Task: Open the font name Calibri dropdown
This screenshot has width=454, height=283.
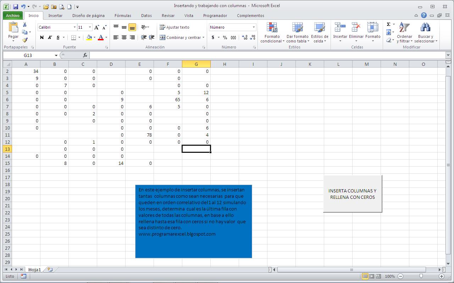Action: click(x=74, y=27)
